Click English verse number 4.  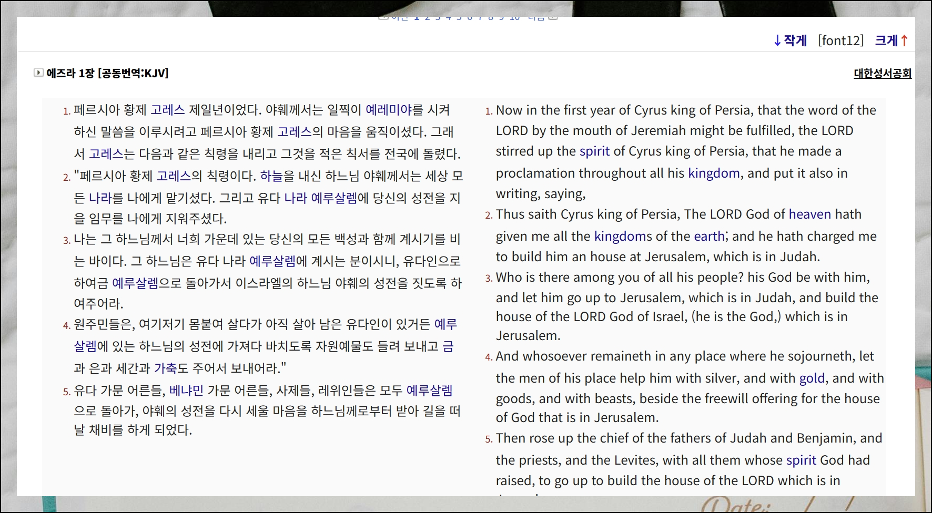tap(489, 357)
